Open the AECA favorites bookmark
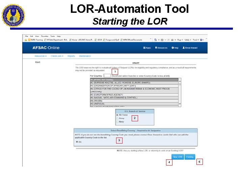 (x=99, y=40)
